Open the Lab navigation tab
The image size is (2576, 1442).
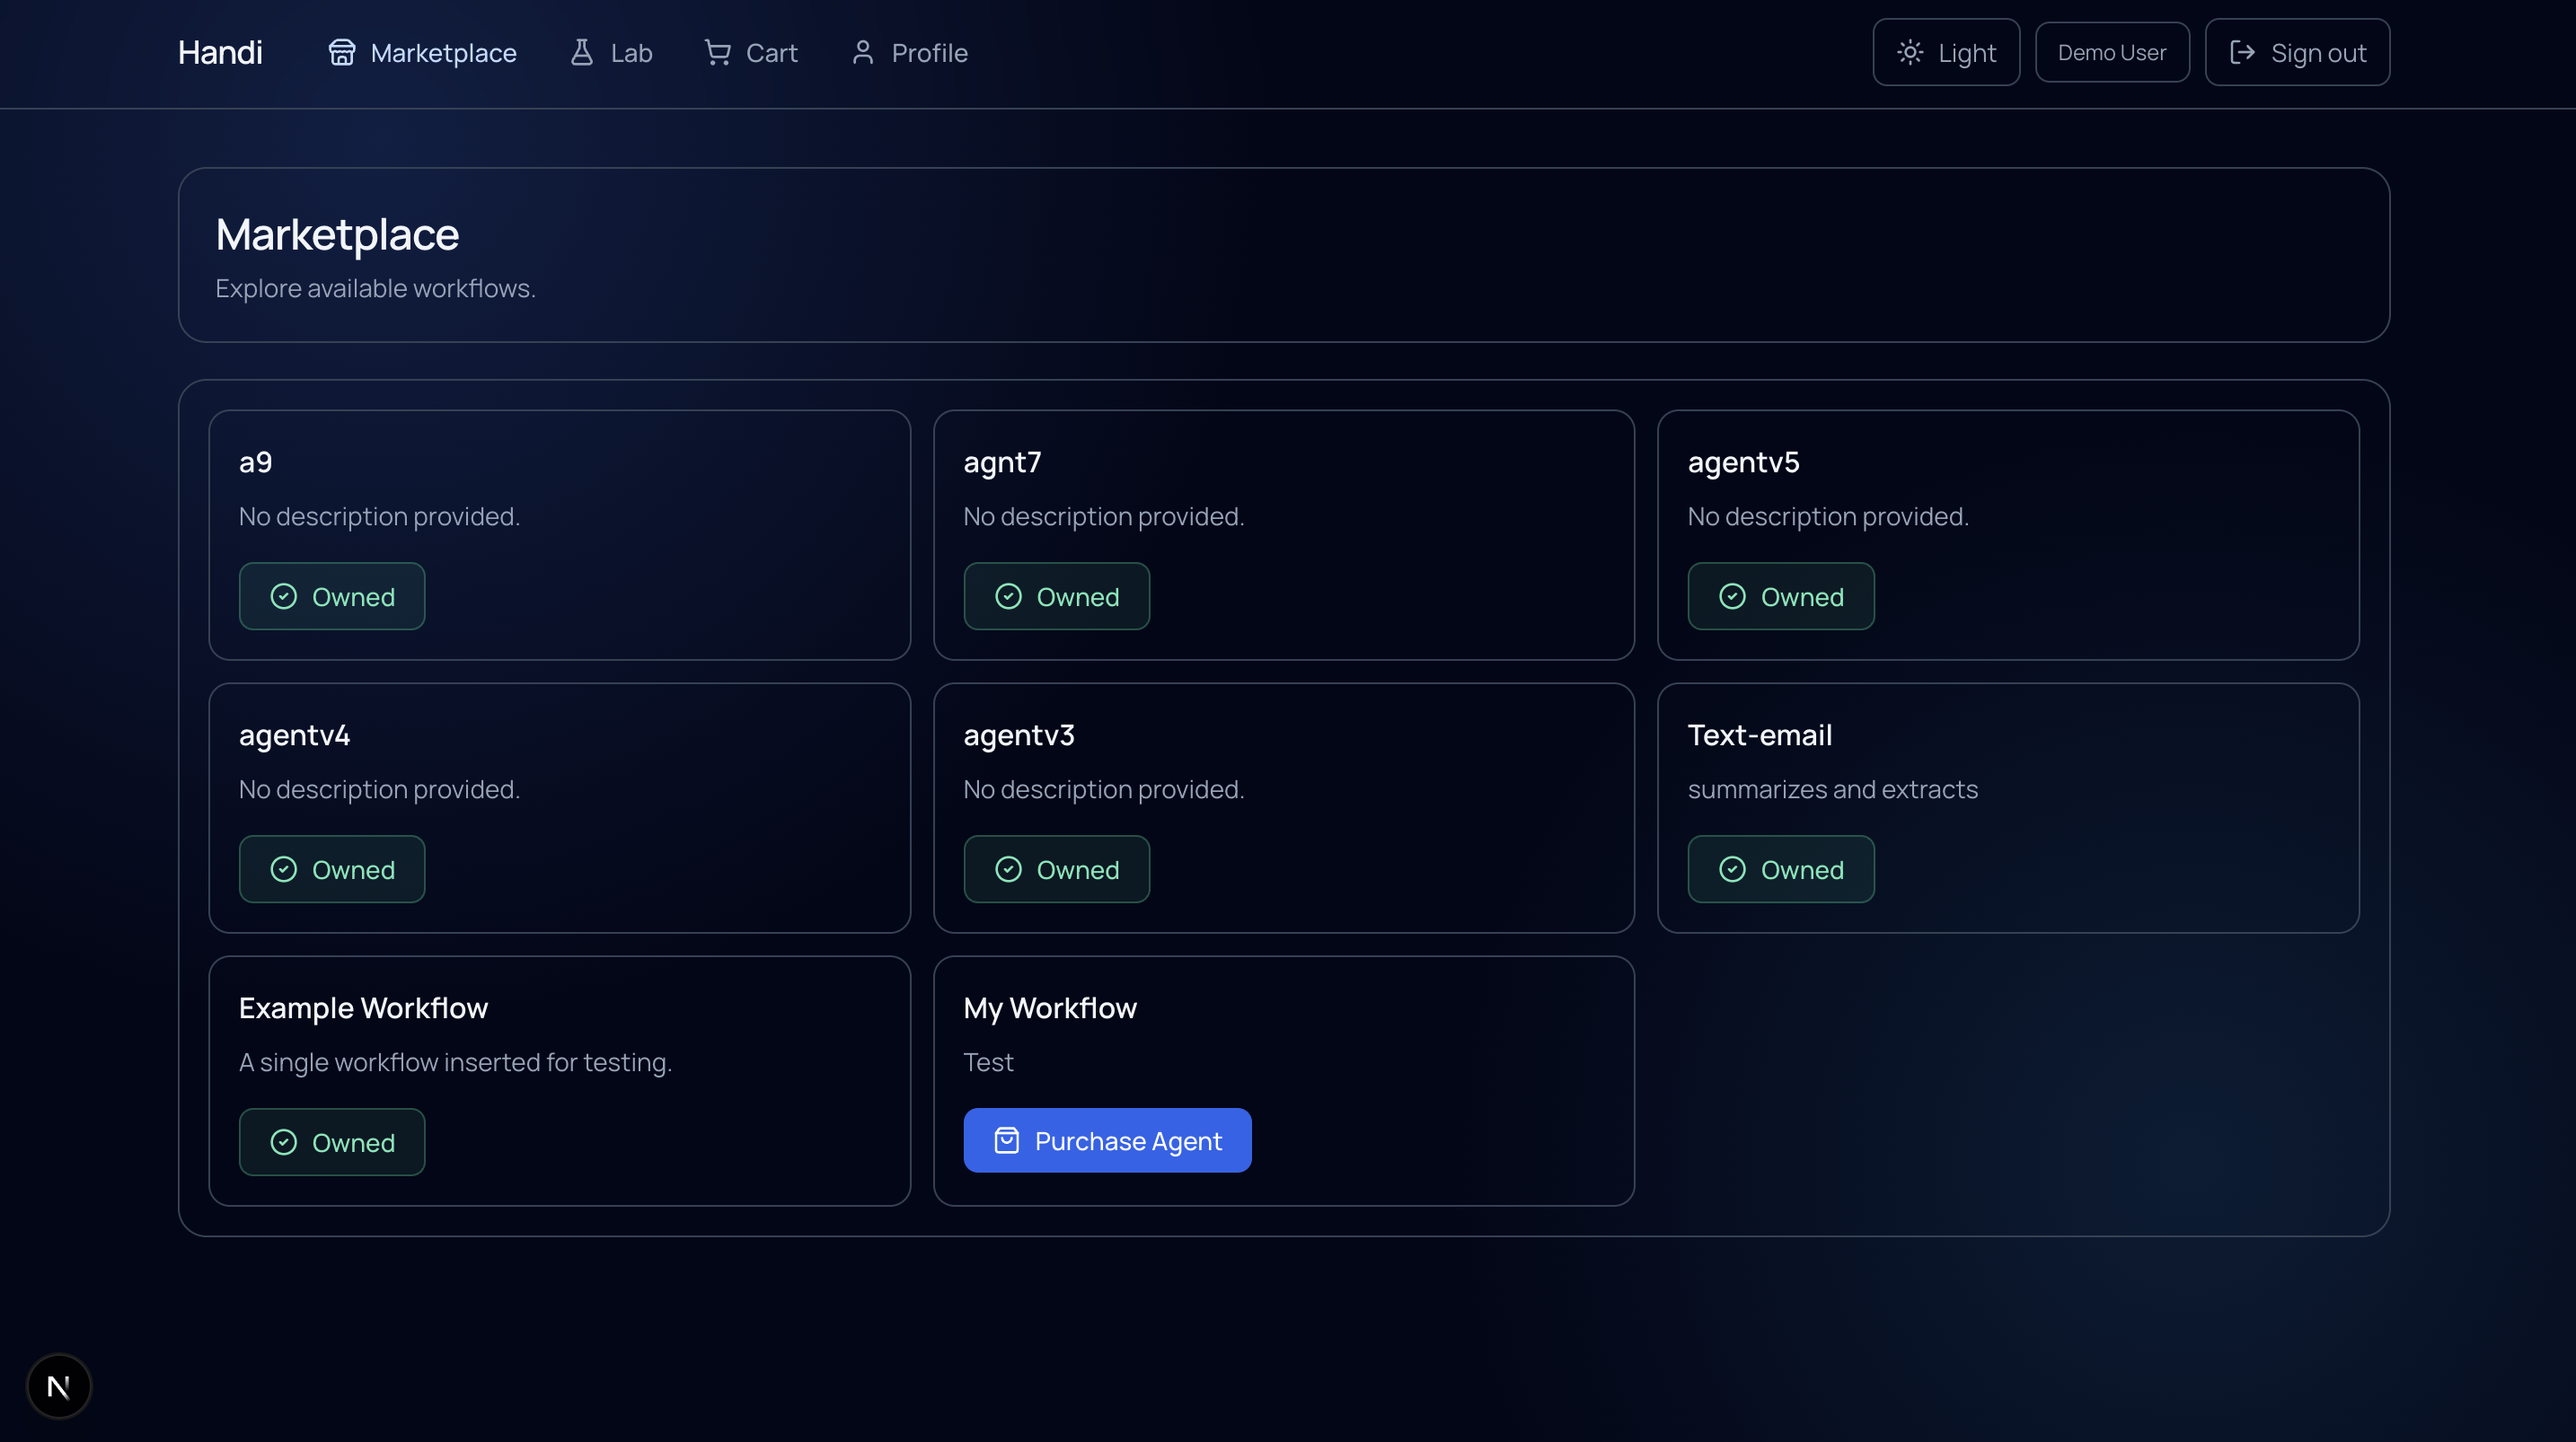tap(611, 53)
